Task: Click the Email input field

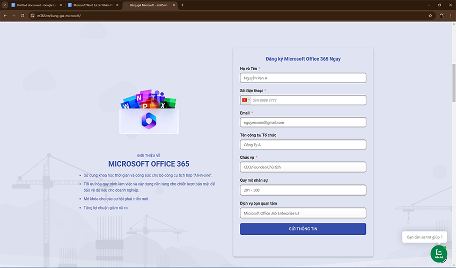Action: pos(303,122)
